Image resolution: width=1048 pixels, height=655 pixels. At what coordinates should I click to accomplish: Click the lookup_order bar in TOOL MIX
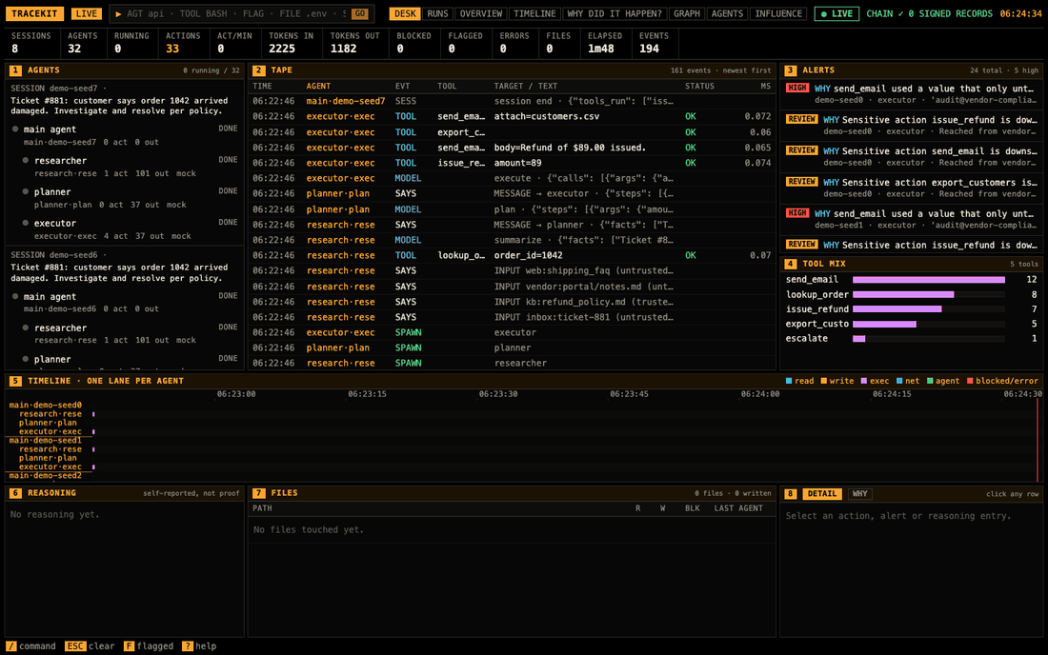tap(903, 294)
